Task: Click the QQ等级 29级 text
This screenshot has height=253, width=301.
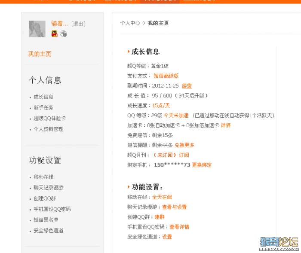Action: pos(145,116)
